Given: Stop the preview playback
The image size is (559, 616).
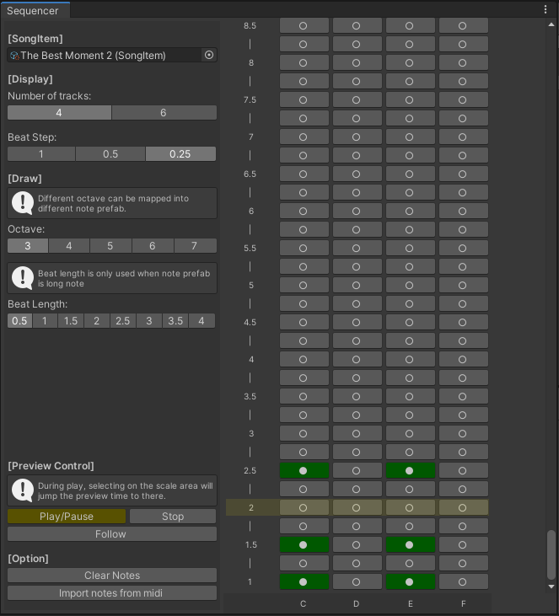Looking at the screenshot, I should (173, 517).
